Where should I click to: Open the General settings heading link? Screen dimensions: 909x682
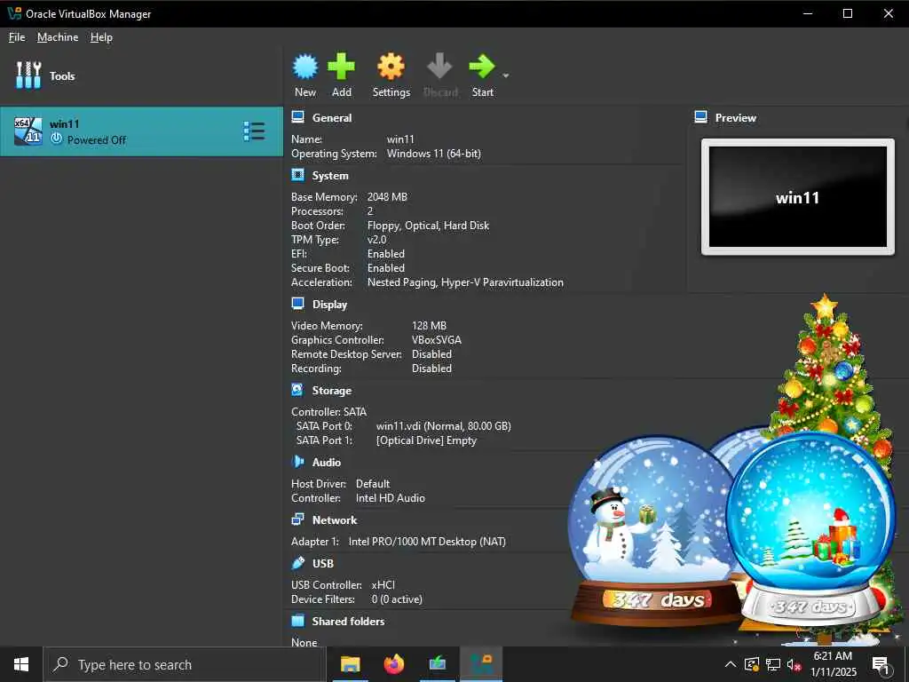point(332,118)
